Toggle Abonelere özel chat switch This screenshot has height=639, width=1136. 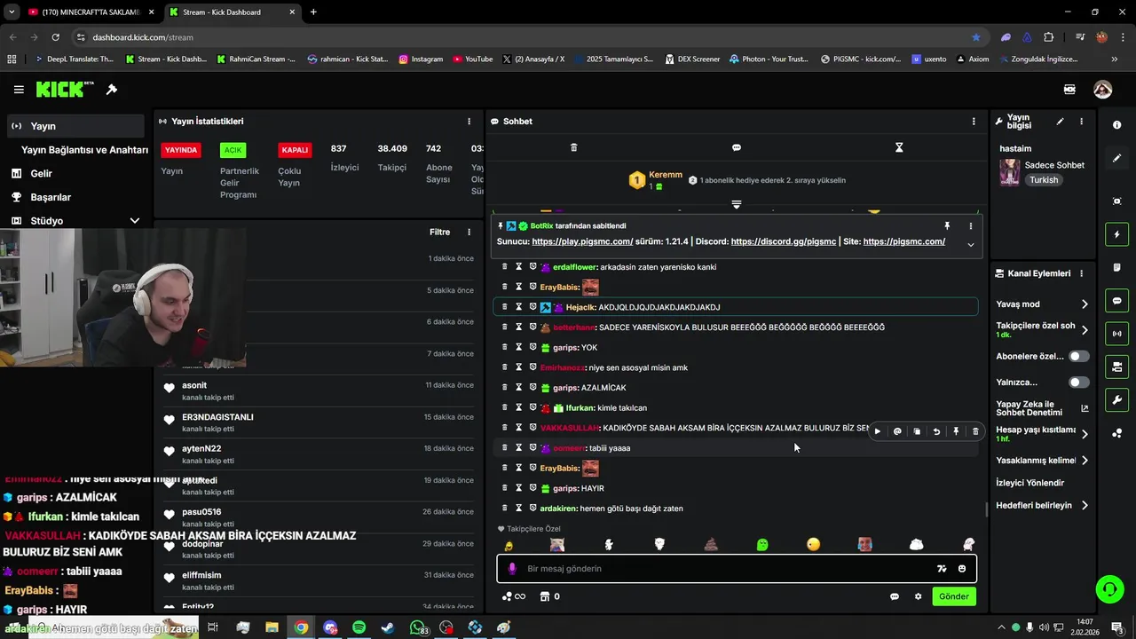click(x=1078, y=356)
